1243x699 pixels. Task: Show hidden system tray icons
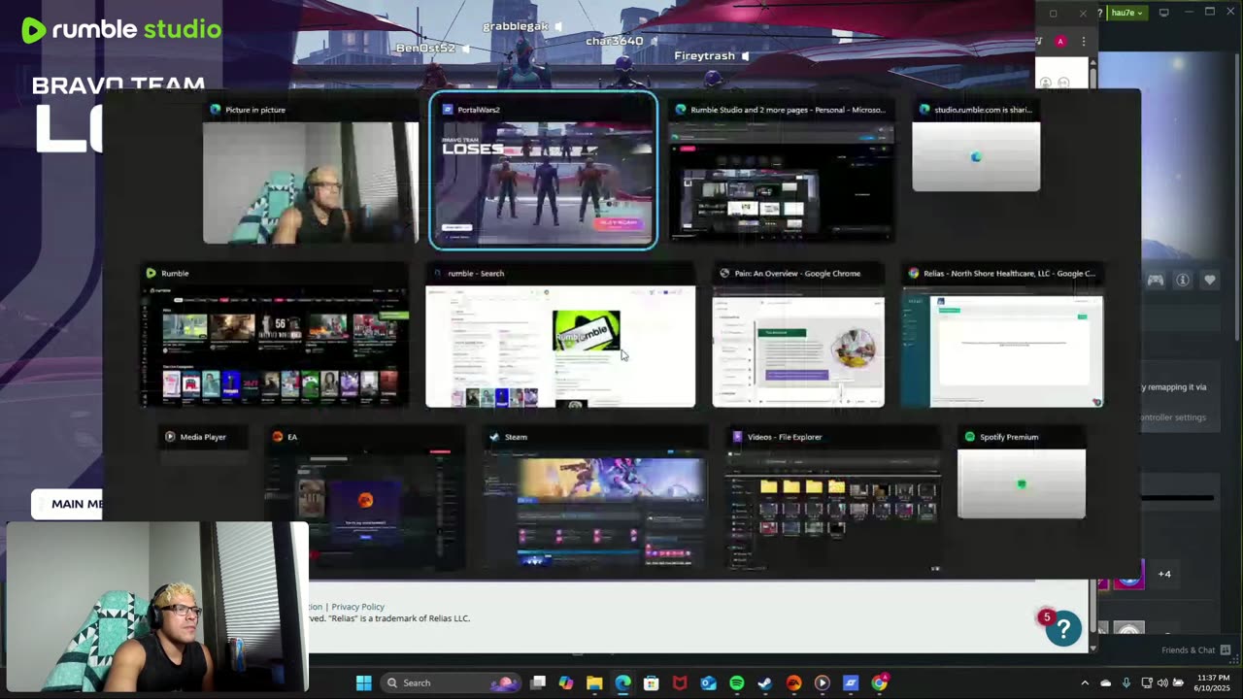point(1085,682)
